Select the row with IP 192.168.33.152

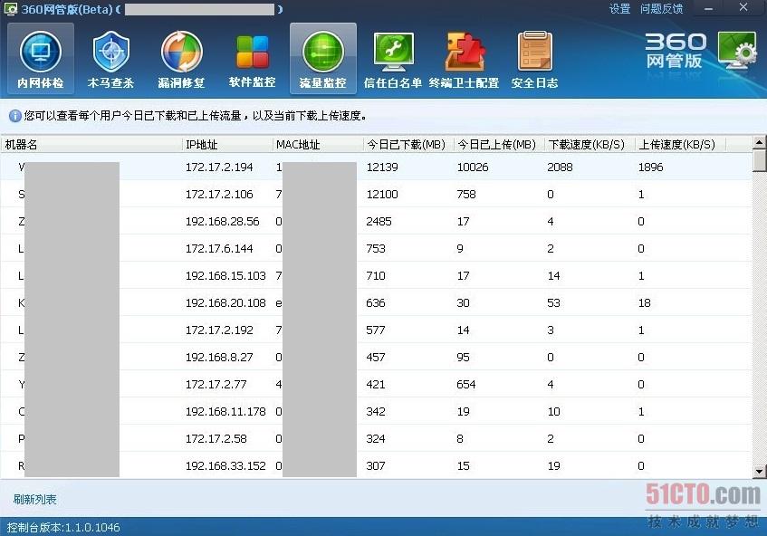click(376, 465)
